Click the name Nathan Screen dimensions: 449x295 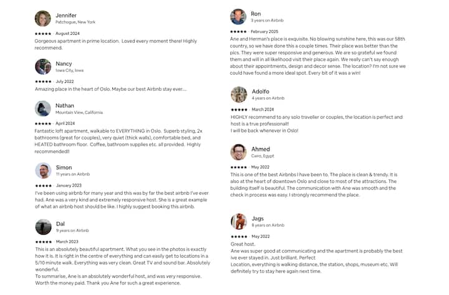pos(65,105)
